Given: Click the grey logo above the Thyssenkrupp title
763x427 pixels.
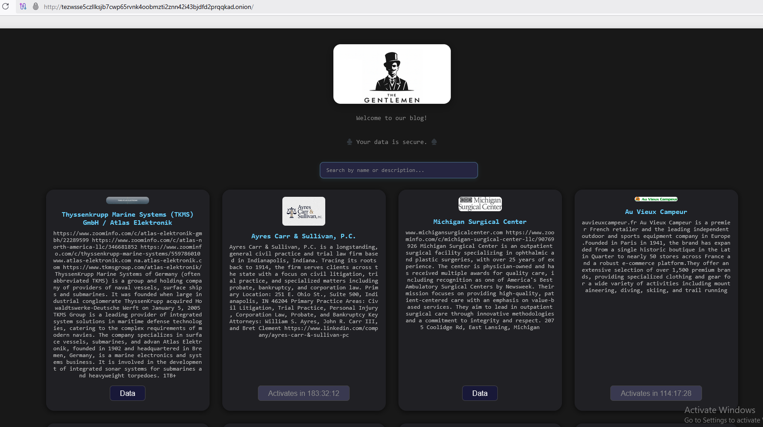Looking at the screenshot, I should coord(127,200).
